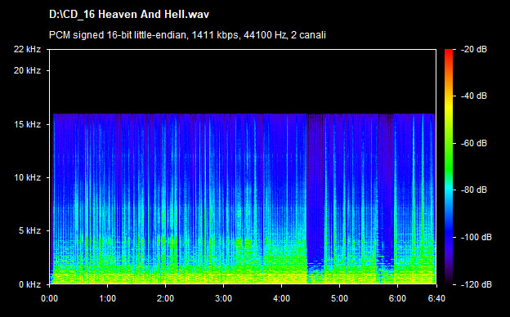Select the 4:00 time axis label
Viewport: 510px width, 317px height.
point(281,298)
